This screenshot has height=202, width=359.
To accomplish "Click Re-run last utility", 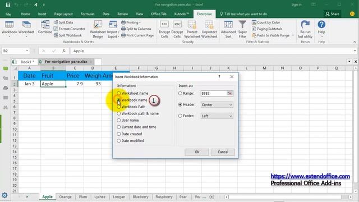I will pos(305,29).
